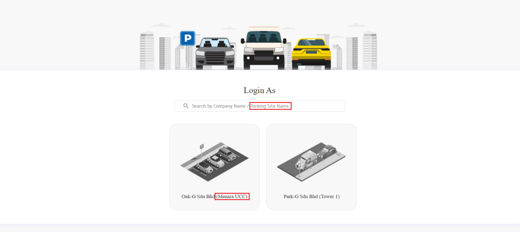Click the blue parking P sign in banner
520x232 pixels.
click(188, 38)
